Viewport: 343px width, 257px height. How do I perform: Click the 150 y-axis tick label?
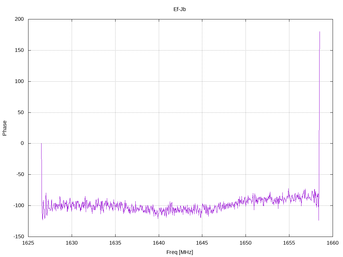click(x=19, y=50)
